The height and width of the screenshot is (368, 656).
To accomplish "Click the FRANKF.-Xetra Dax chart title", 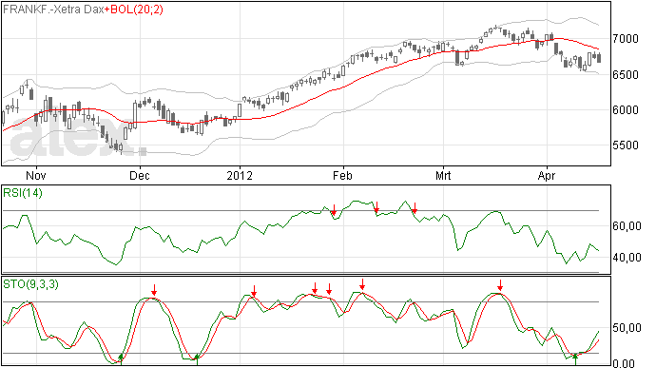I will pyautogui.click(x=53, y=10).
